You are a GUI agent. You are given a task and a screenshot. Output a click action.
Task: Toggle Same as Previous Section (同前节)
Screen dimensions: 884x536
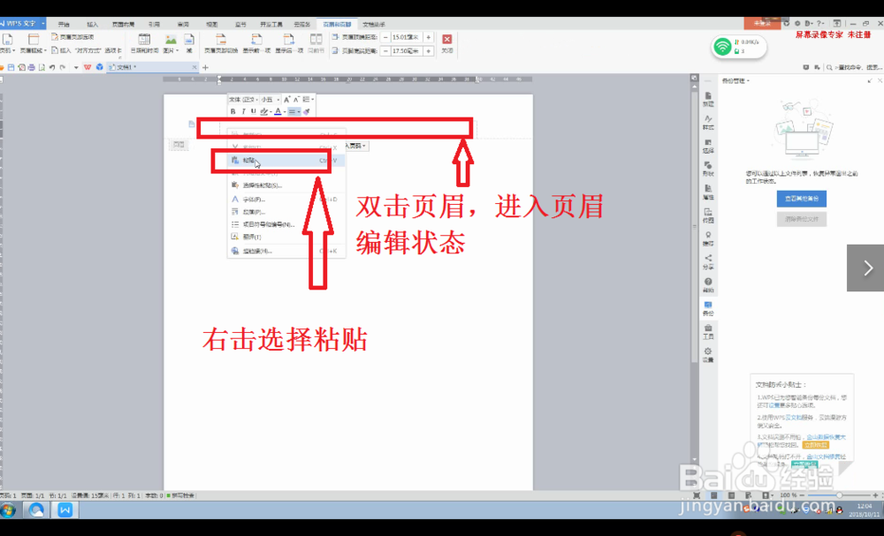point(316,42)
